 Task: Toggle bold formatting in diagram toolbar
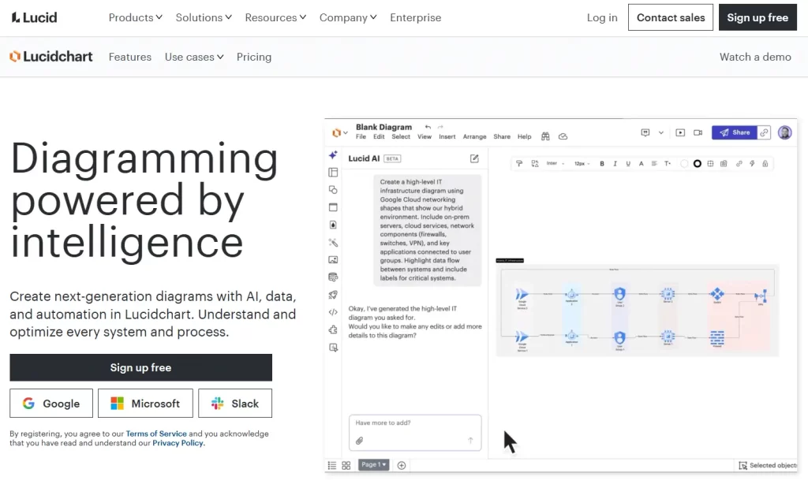602,164
